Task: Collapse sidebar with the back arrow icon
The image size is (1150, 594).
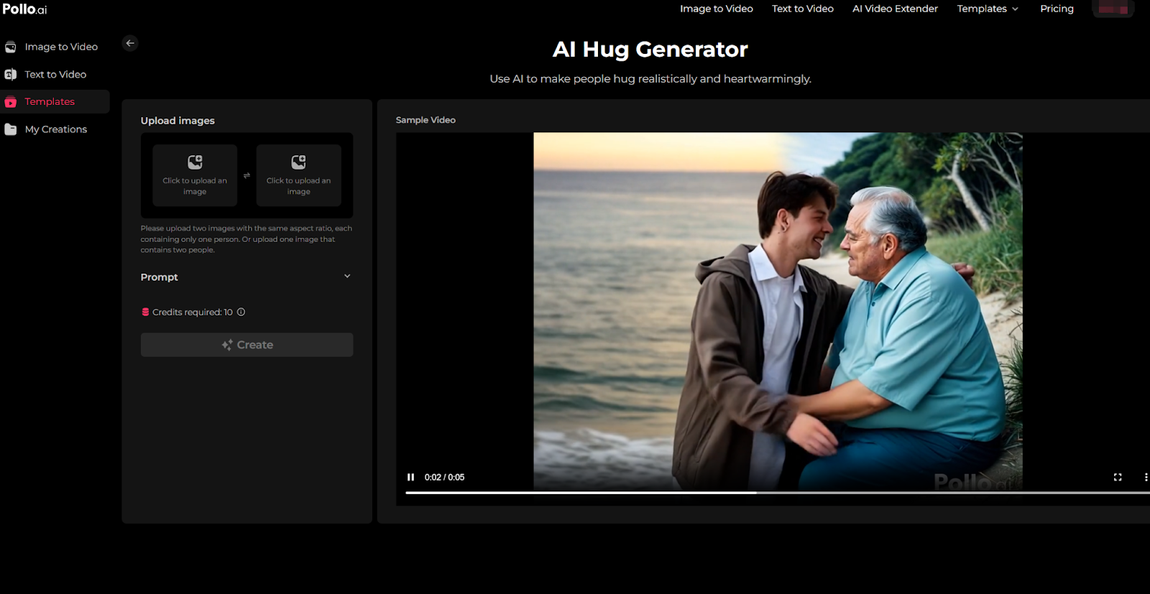Action: [130, 43]
